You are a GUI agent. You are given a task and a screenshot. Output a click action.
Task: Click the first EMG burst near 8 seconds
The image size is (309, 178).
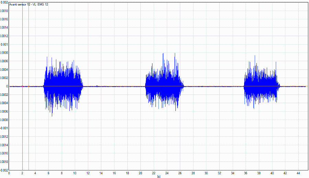(63, 87)
